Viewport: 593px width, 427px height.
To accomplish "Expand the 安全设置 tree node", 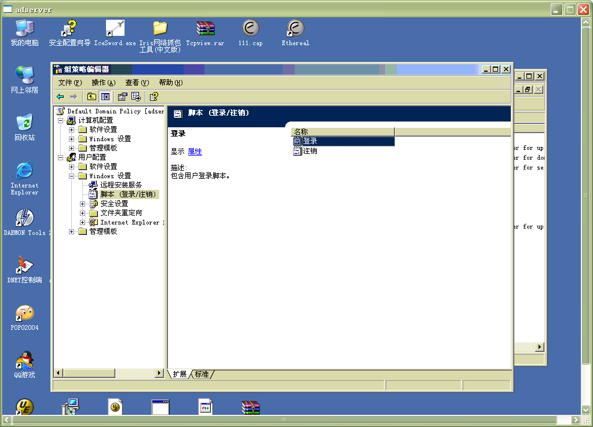I will tap(83, 204).
